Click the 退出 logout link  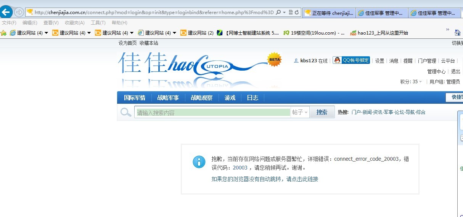(x=455, y=71)
